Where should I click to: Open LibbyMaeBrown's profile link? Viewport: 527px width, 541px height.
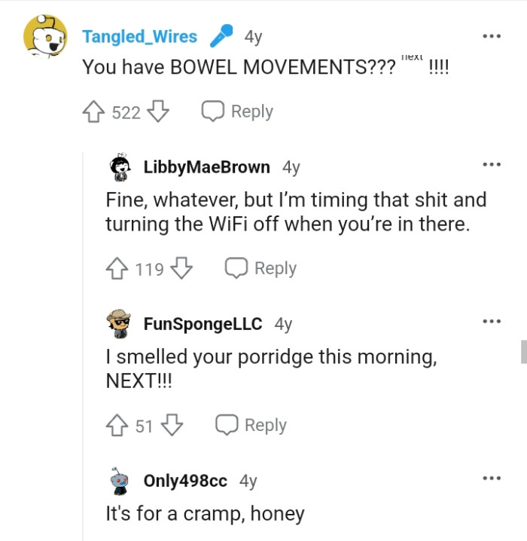tap(206, 167)
